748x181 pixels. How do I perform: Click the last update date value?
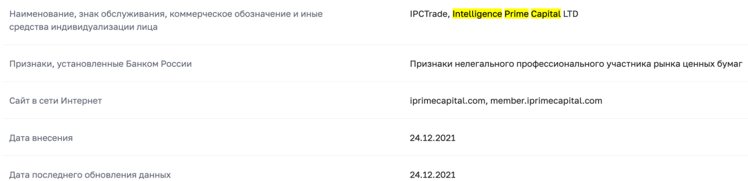coord(433,175)
